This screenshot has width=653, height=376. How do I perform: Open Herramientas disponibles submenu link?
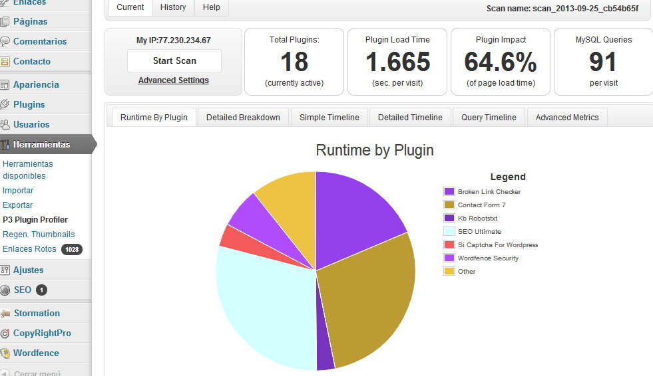pyautogui.click(x=27, y=170)
